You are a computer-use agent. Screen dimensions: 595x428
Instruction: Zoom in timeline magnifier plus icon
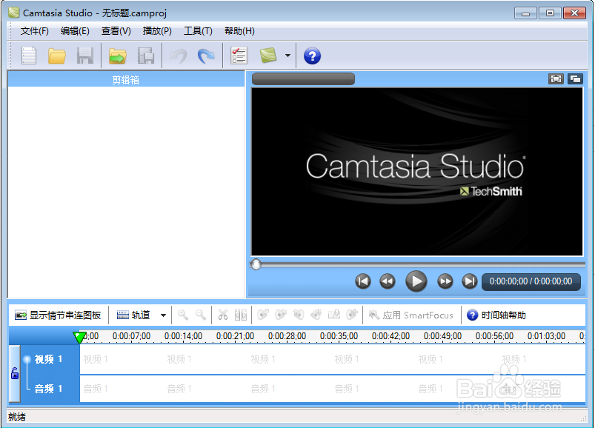pyautogui.click(x=183, y=315)
